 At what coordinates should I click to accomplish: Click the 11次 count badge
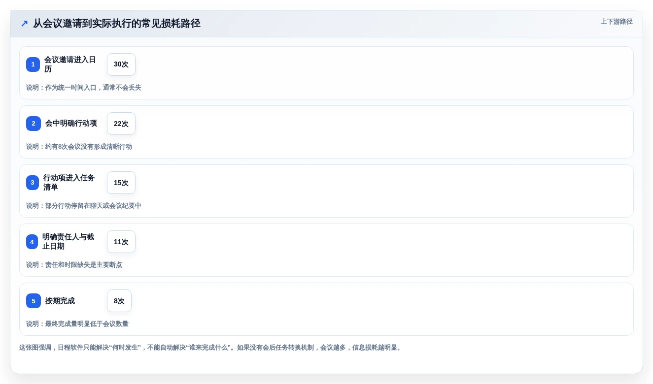(x=121, y=242)
